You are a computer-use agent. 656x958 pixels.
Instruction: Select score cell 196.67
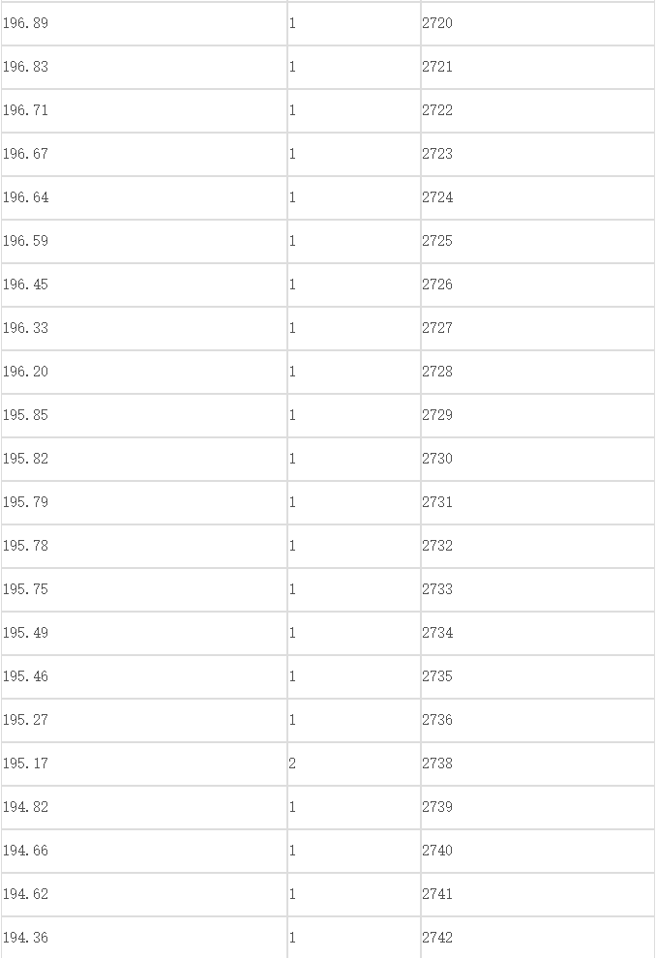point(144,154)
